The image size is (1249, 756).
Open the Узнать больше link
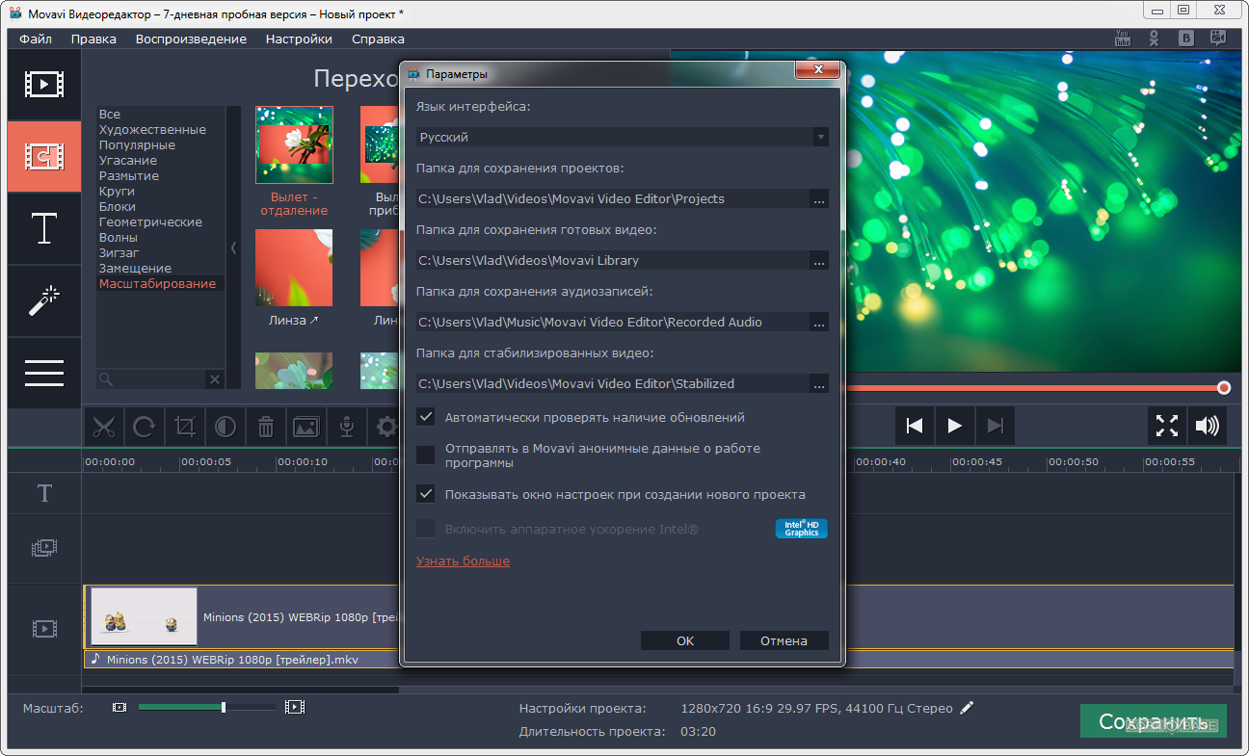click(x=463, y=560)
